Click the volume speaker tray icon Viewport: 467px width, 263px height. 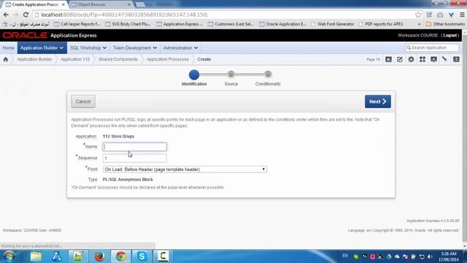click(430, 256)
